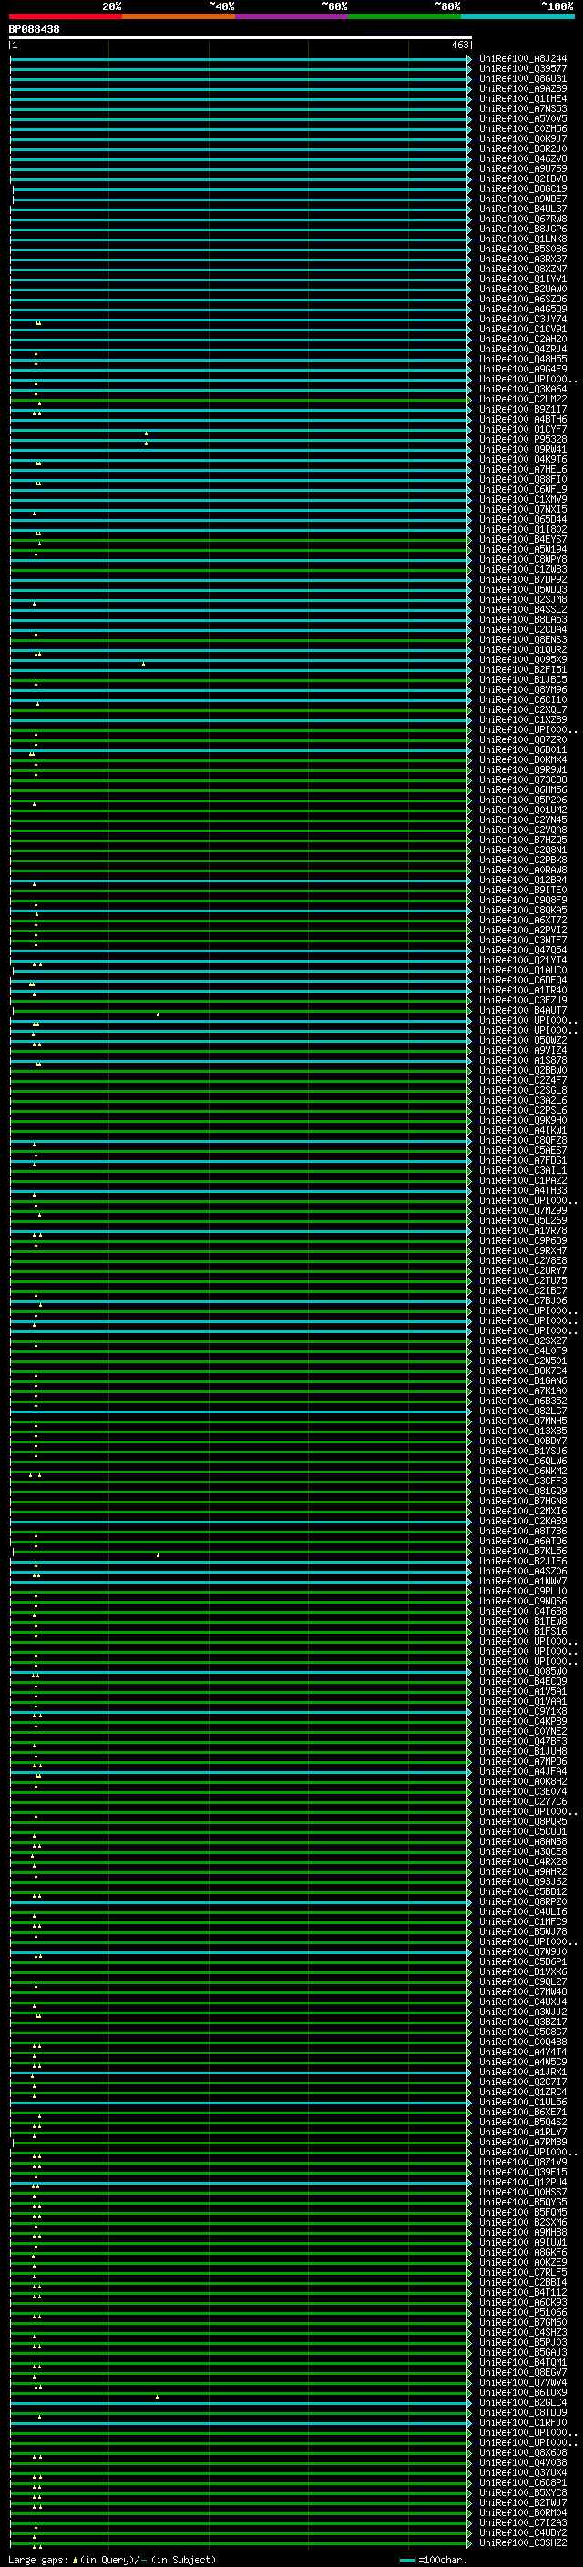
Task: Click yellow gap marker on UniRef100_B4AUT7 row
Action: click(158, 1014)
